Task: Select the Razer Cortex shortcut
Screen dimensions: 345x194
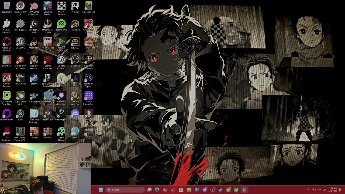Action: click(61, 25)
